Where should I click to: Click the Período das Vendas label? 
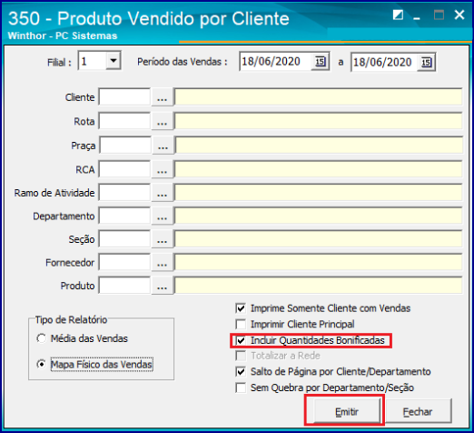point(183,62)
